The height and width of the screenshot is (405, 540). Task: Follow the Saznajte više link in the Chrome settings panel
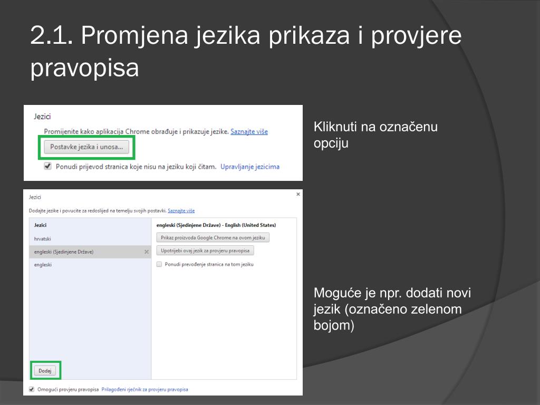pyautogui.click(x=249, y=131)
